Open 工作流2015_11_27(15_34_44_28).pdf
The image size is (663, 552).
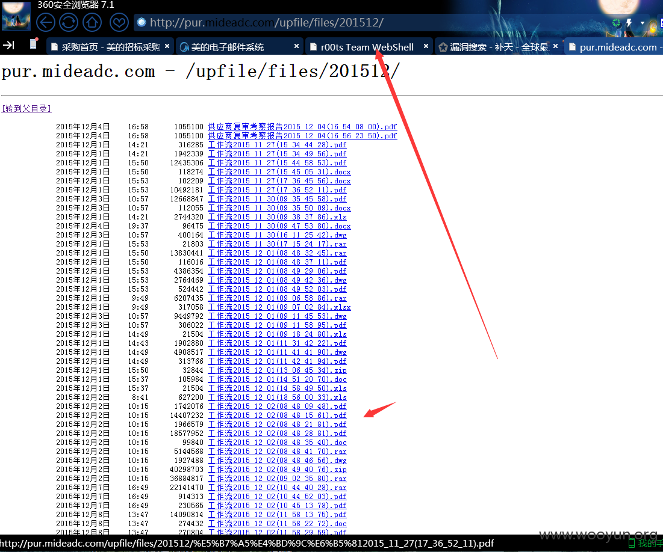[277, 145]
